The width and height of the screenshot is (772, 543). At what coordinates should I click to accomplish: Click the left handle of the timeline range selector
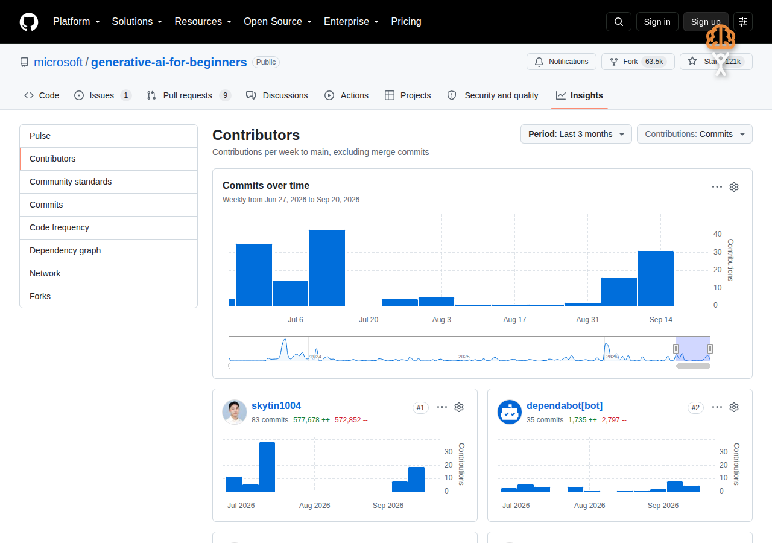tap(675, 349)
